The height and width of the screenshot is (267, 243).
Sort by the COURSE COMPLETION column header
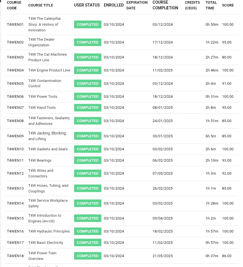[165, 5]
